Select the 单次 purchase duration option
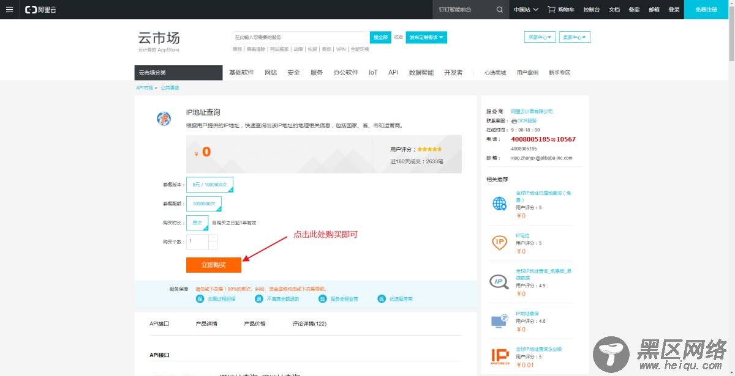The height and width of the screenshot is (376, 735). click(197, 223)
